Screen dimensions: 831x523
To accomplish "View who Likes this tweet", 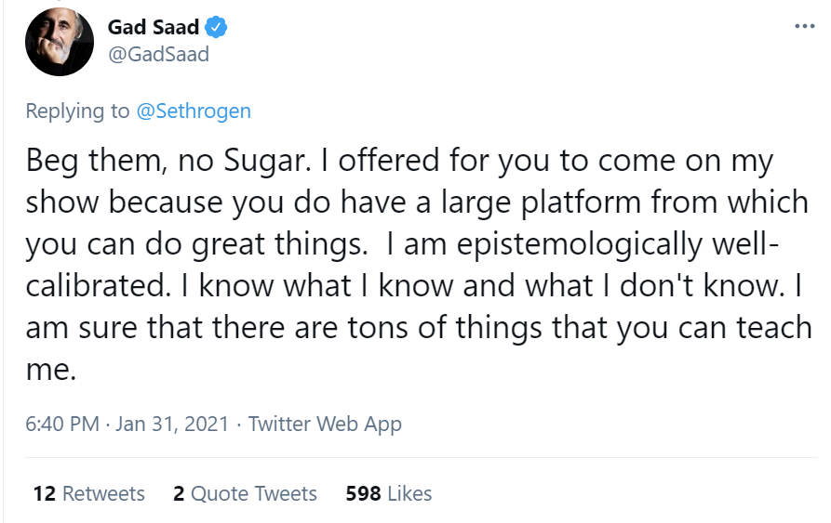I will click(409, 493).
